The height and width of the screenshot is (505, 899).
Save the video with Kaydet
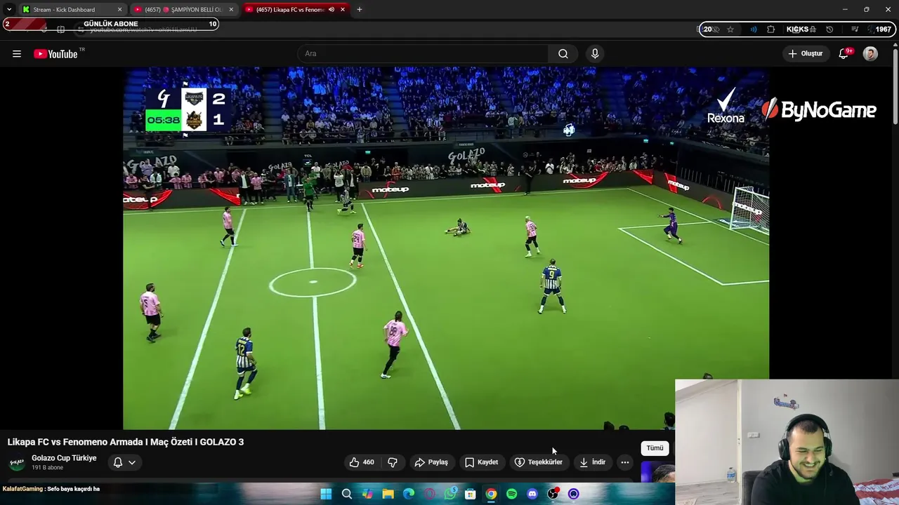(x=482, y=462)
